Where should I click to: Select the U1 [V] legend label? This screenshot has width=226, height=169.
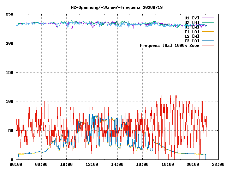(x=192, y=18)
